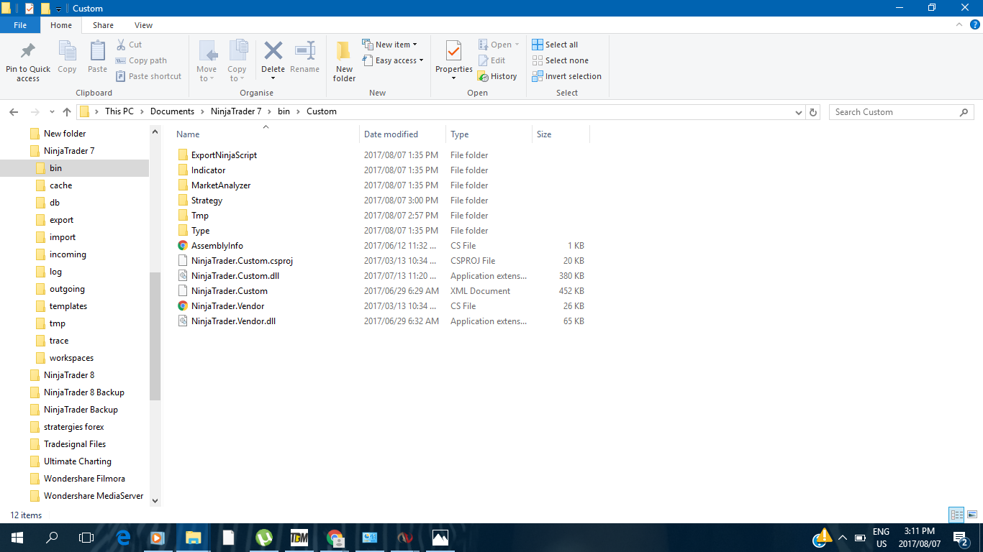Click the Edit command in Open group
The image size is (983, 552).
[491, 60]
